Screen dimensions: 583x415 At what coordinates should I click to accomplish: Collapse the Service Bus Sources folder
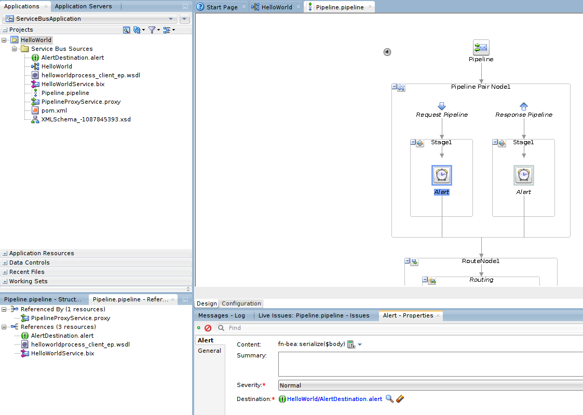click(x=15, y=48)
